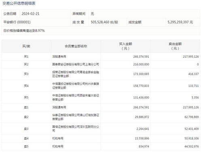Click buy amount 266,374,591 in 卖1 row
Viewport: 202px width, 152px height.
pyautogui.click(x=141, y=108)
